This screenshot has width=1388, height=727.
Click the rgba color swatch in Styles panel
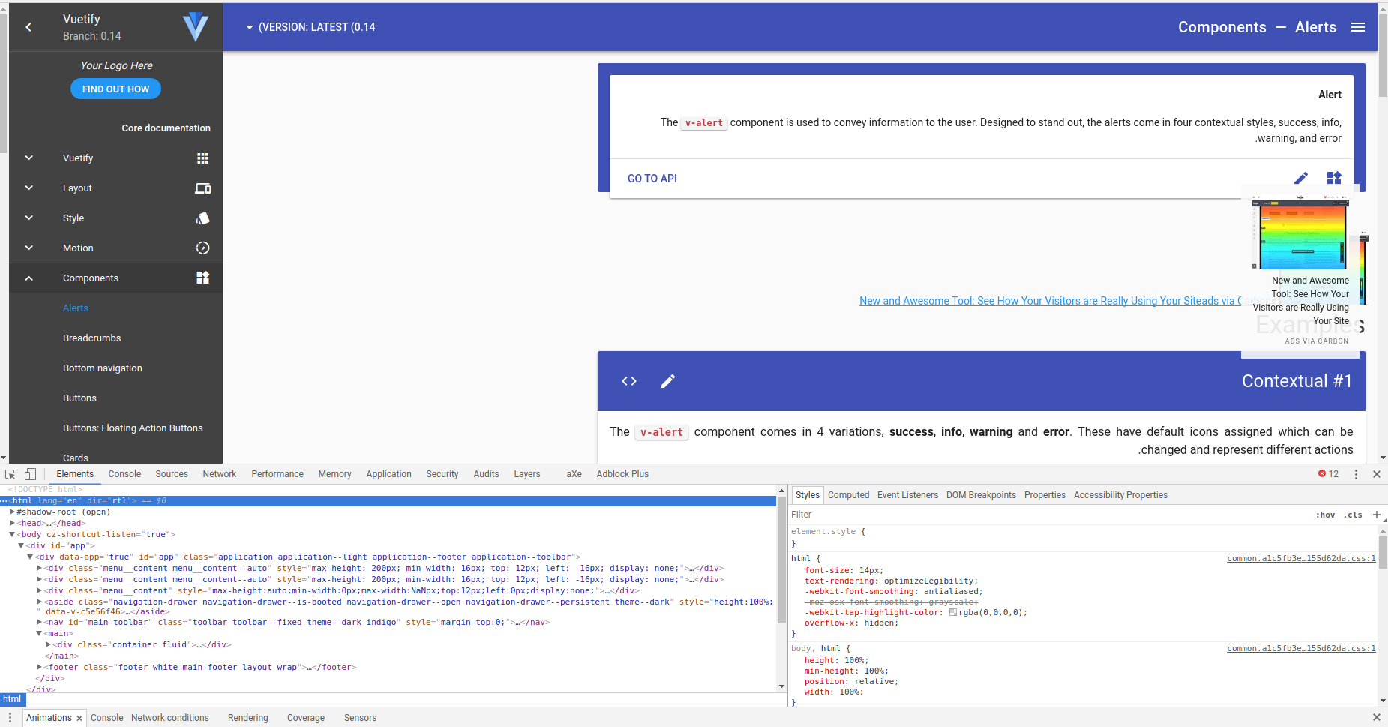pyautogui.click(x=953, y=612)
